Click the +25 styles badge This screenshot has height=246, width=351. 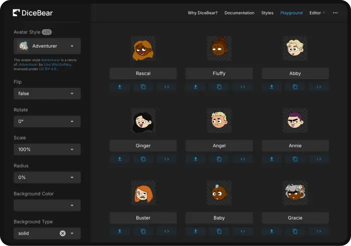point(47,32)
